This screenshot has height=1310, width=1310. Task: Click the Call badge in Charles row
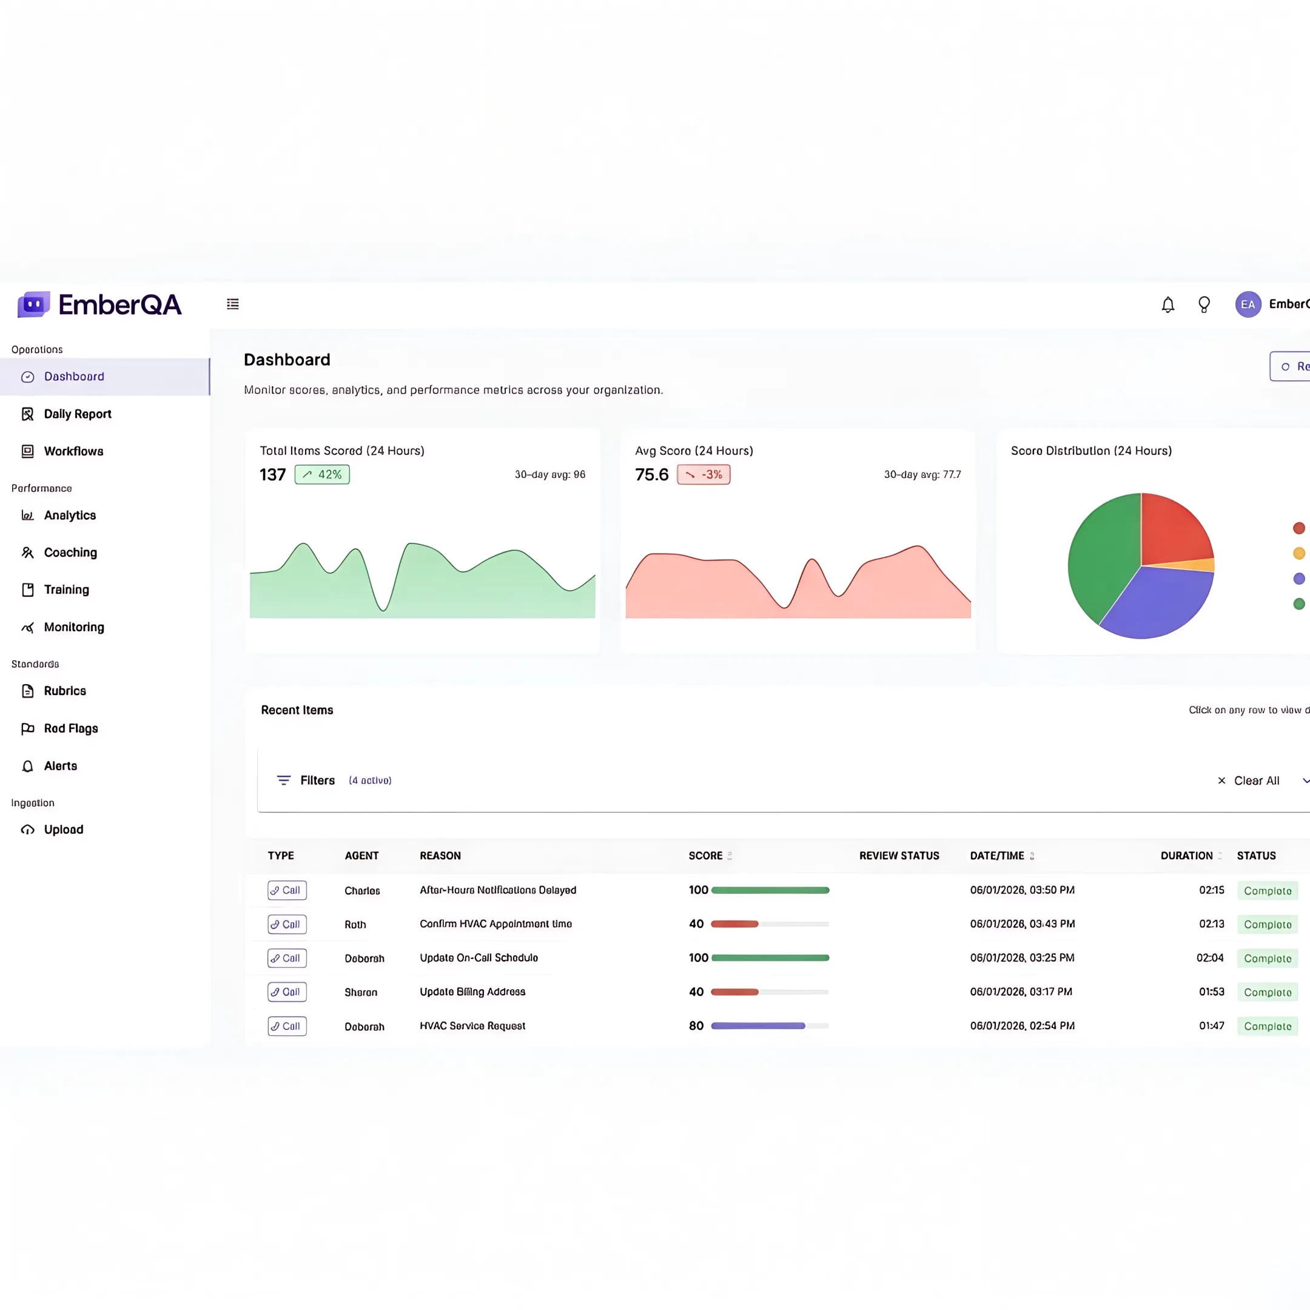(287, 890)
